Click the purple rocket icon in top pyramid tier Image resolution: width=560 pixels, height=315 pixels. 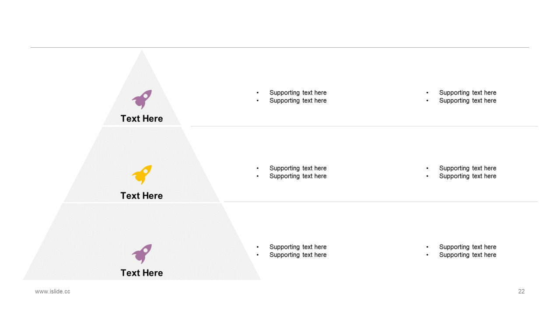(x=142, y=100)
